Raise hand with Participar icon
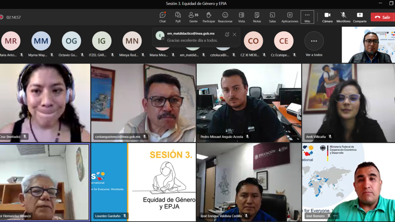Viewport: 395px width, 222px height. coord(209,17)
